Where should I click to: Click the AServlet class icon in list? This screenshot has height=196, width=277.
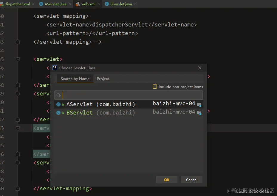[x=58, y=104]
